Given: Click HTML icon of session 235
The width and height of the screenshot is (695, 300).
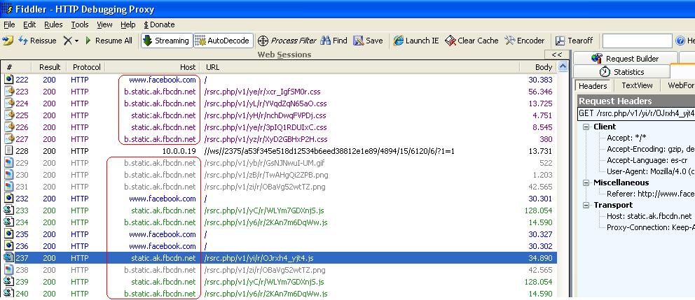Looking at the screenshot, I should point(9,234).
